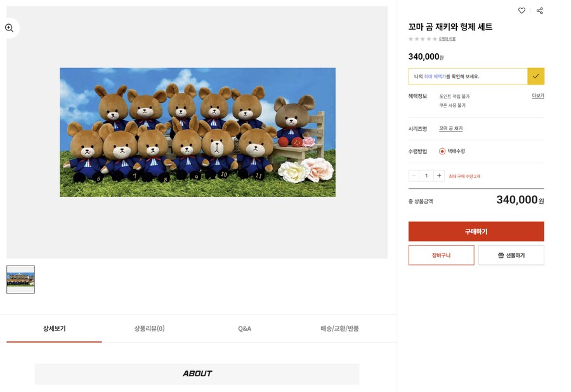This screenshot has height=392, width=571.
Task: Select the bear plush thumbnail image
Action: pos(21,280)
